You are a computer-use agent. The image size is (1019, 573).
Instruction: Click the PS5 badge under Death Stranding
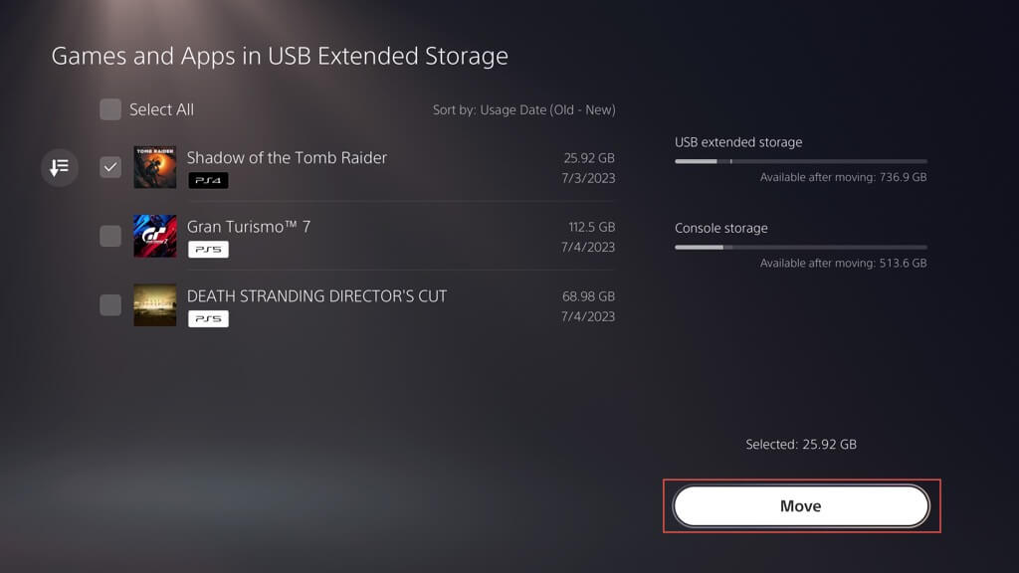pyautogui.click(x=208, y=319)
